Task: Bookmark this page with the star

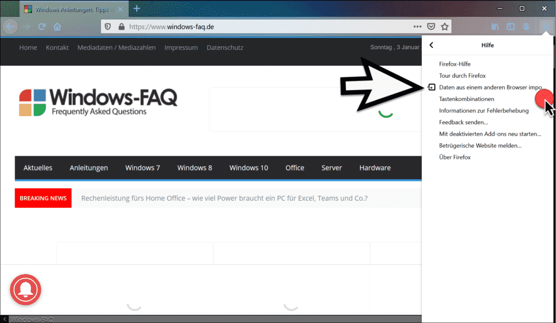Action: [x=445, y=27]
